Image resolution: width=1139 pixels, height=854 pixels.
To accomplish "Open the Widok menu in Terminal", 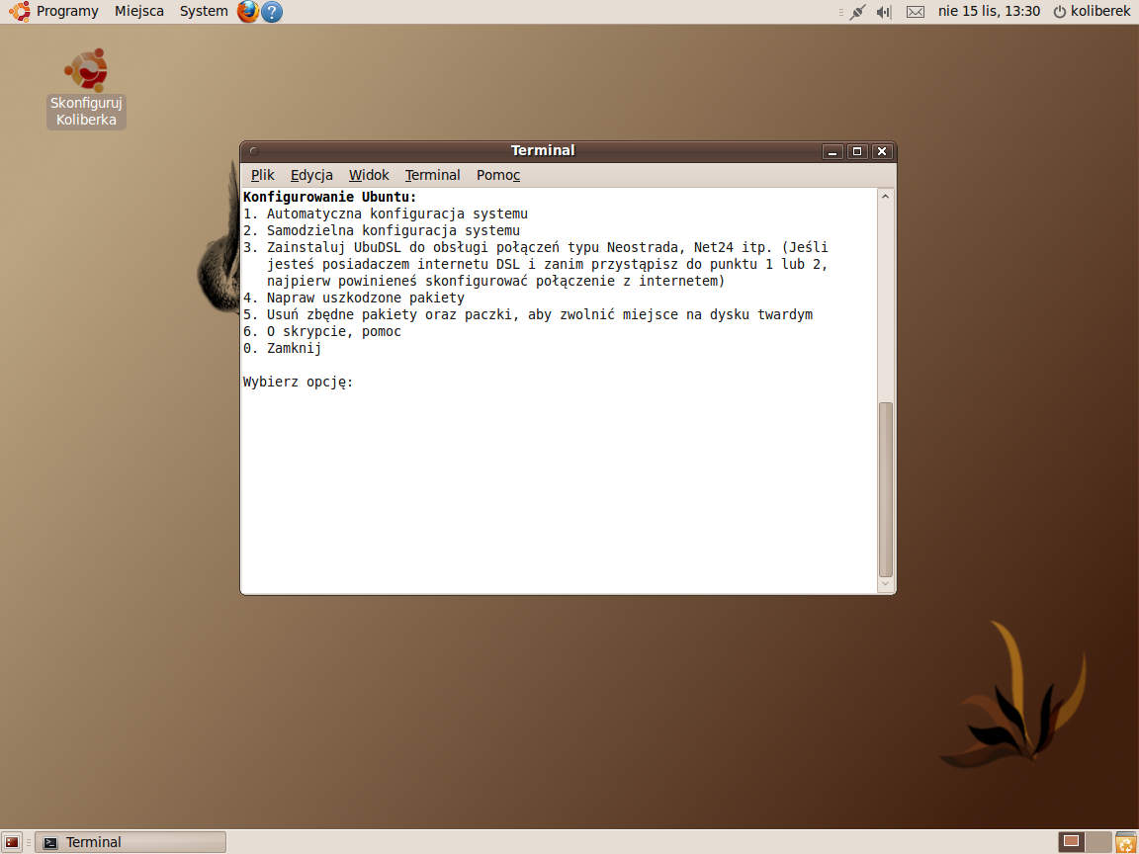I will [369, 175].
